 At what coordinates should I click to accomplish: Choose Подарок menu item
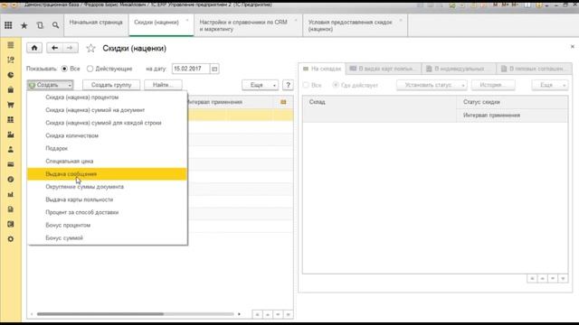(x=107, y=148)
